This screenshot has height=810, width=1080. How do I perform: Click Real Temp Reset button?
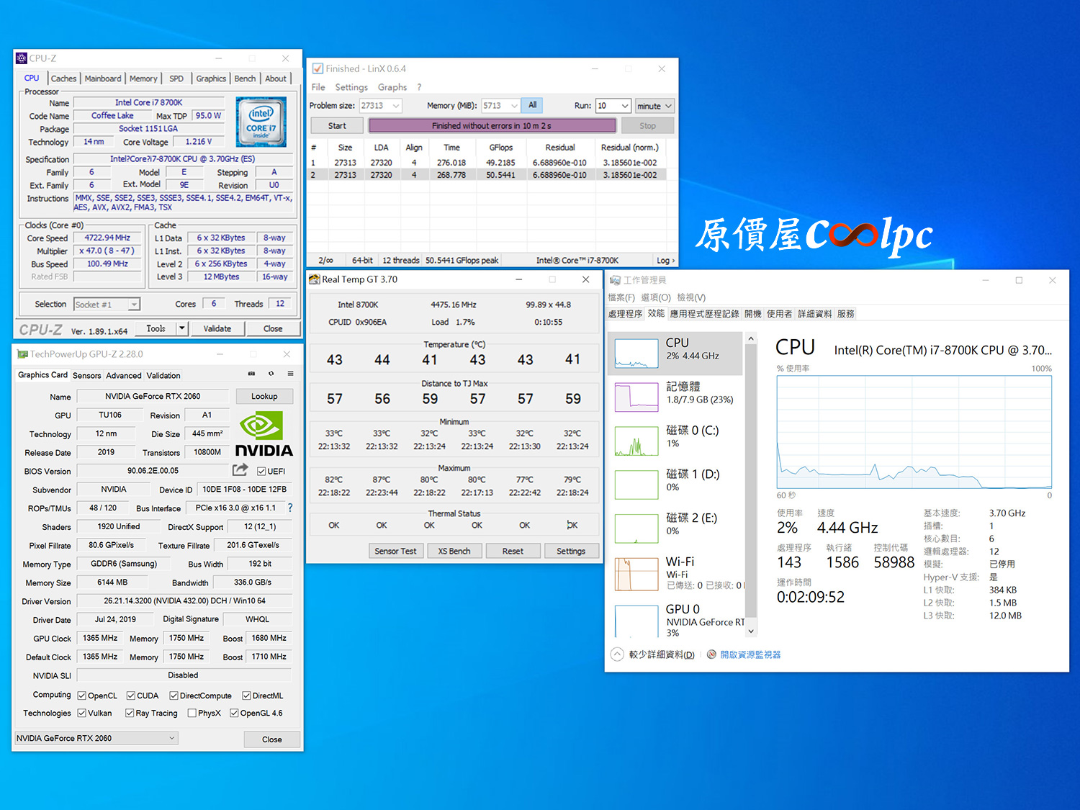click(513, 551)
